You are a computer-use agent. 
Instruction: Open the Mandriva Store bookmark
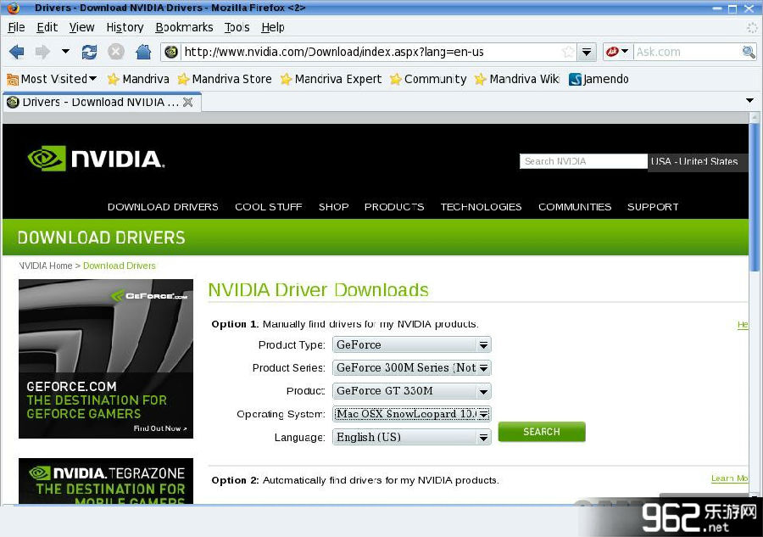pos(225,79)
